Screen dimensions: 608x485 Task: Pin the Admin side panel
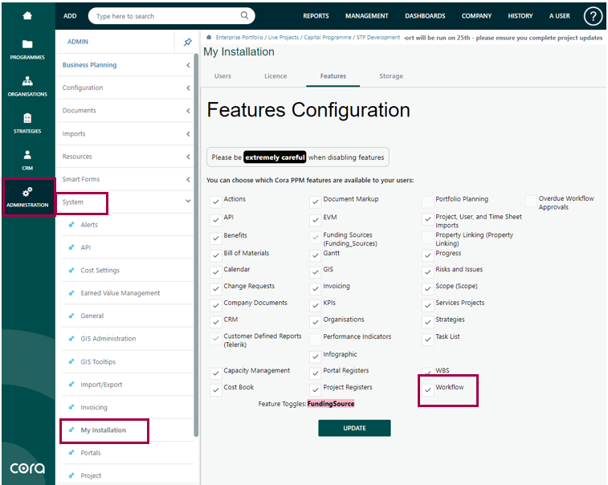point(188,42)
